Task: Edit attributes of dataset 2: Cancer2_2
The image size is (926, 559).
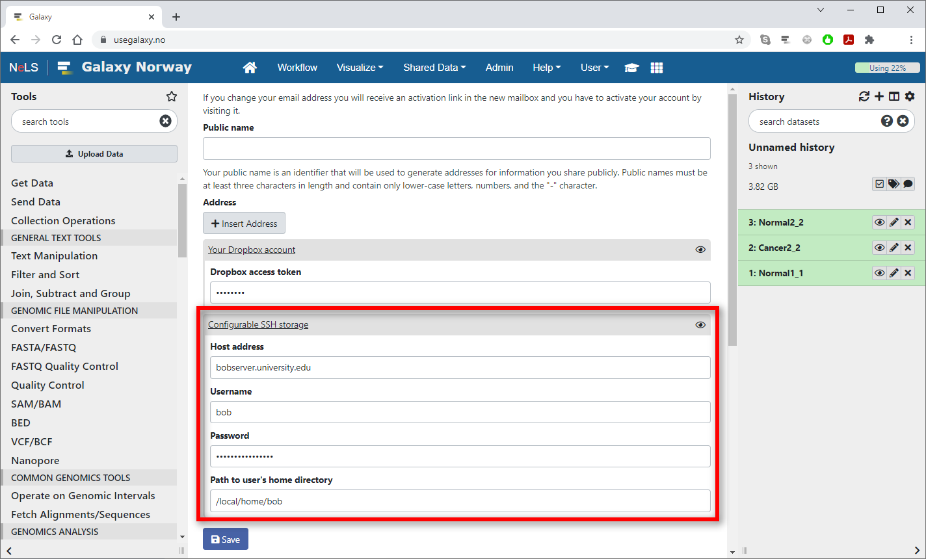Action: tap(894, 248)
